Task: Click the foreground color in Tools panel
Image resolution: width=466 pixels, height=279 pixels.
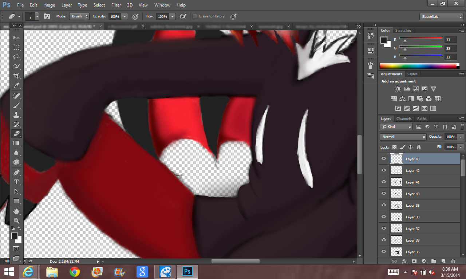Action: tap(15, 236)
